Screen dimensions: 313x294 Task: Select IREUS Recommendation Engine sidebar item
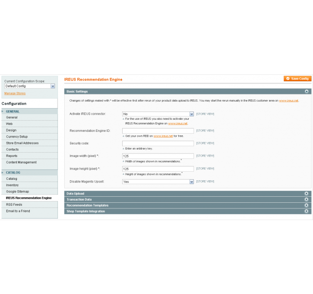tap(29, 198)
